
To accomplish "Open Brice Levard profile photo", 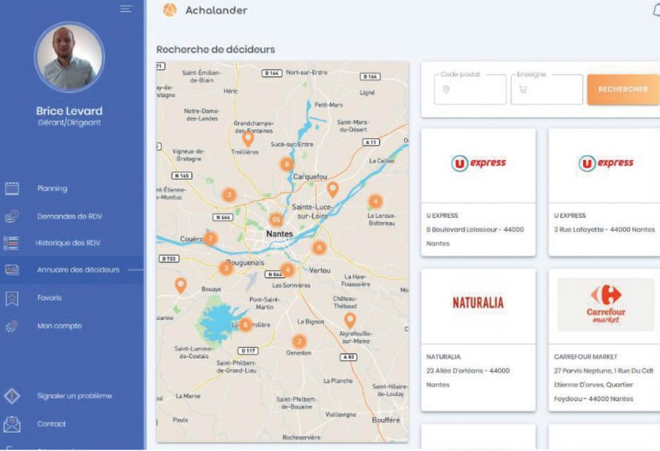I will point(69,57).
